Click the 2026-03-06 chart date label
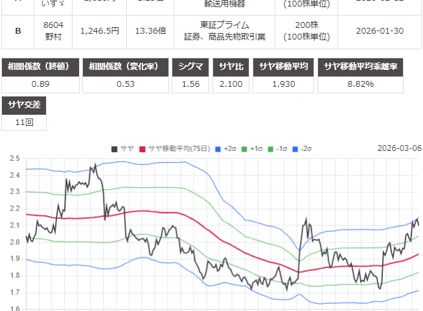The width and height of the screenshot is (423, 311). pos(399,148)
